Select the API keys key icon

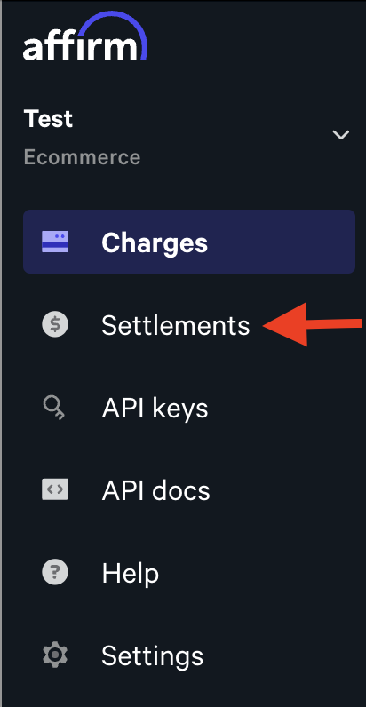click(x=53, y=408)
